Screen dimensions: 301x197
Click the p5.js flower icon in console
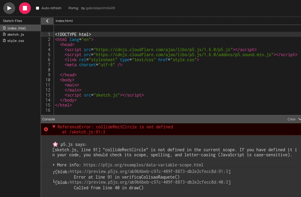pyautogui.click(x=55, y=144)
